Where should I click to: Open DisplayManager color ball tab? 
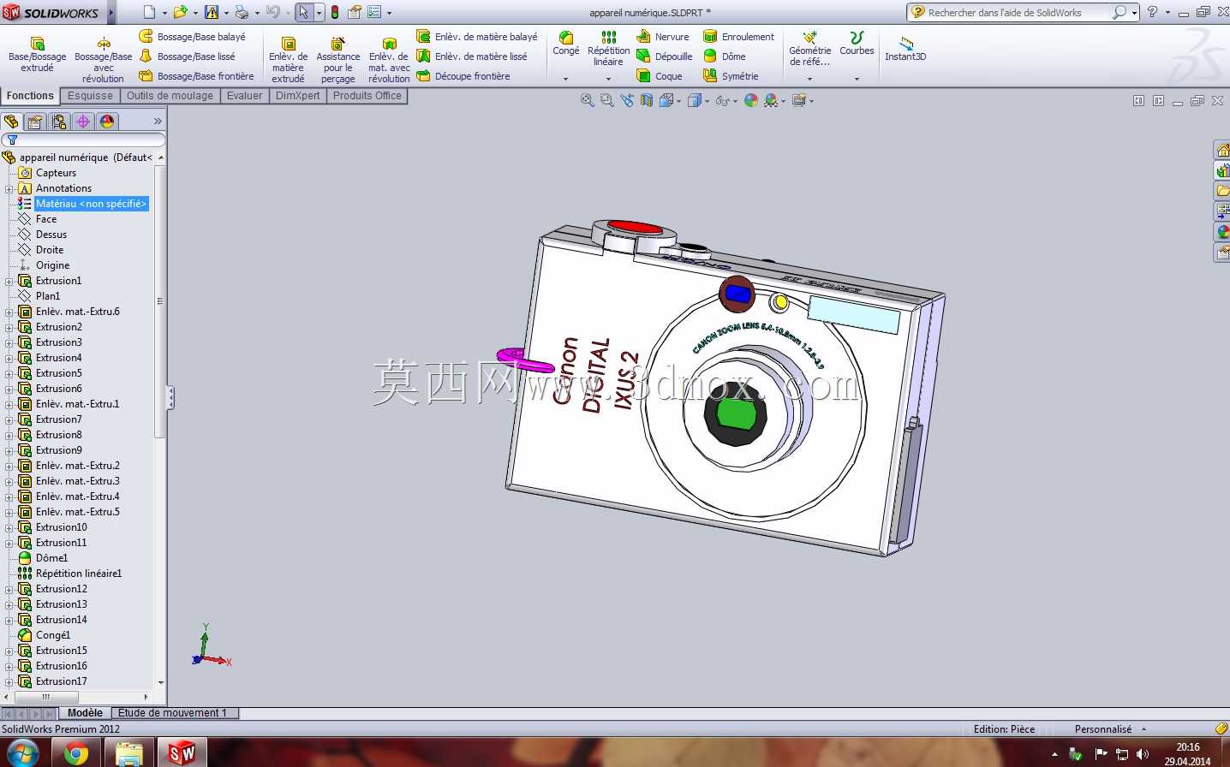click(107, 122)
